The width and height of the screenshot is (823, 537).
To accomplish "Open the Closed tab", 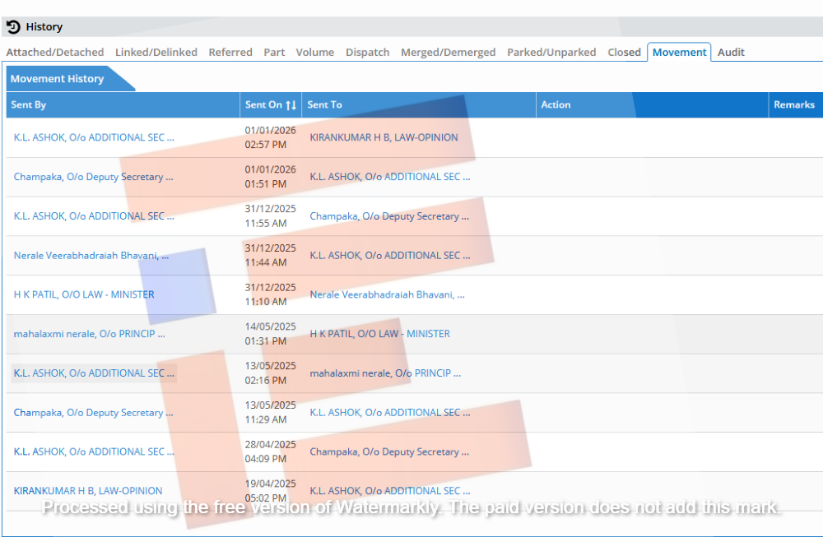I will pyautogui.click(x=624, y=52).
